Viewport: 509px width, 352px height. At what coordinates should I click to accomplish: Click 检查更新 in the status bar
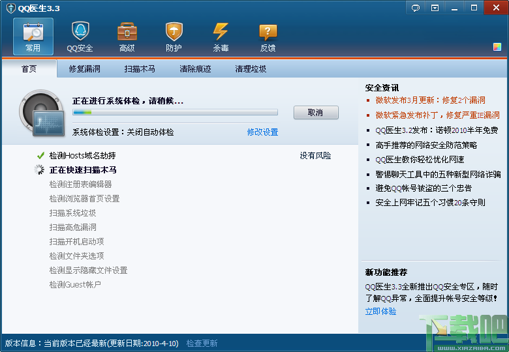click(202, 344)
